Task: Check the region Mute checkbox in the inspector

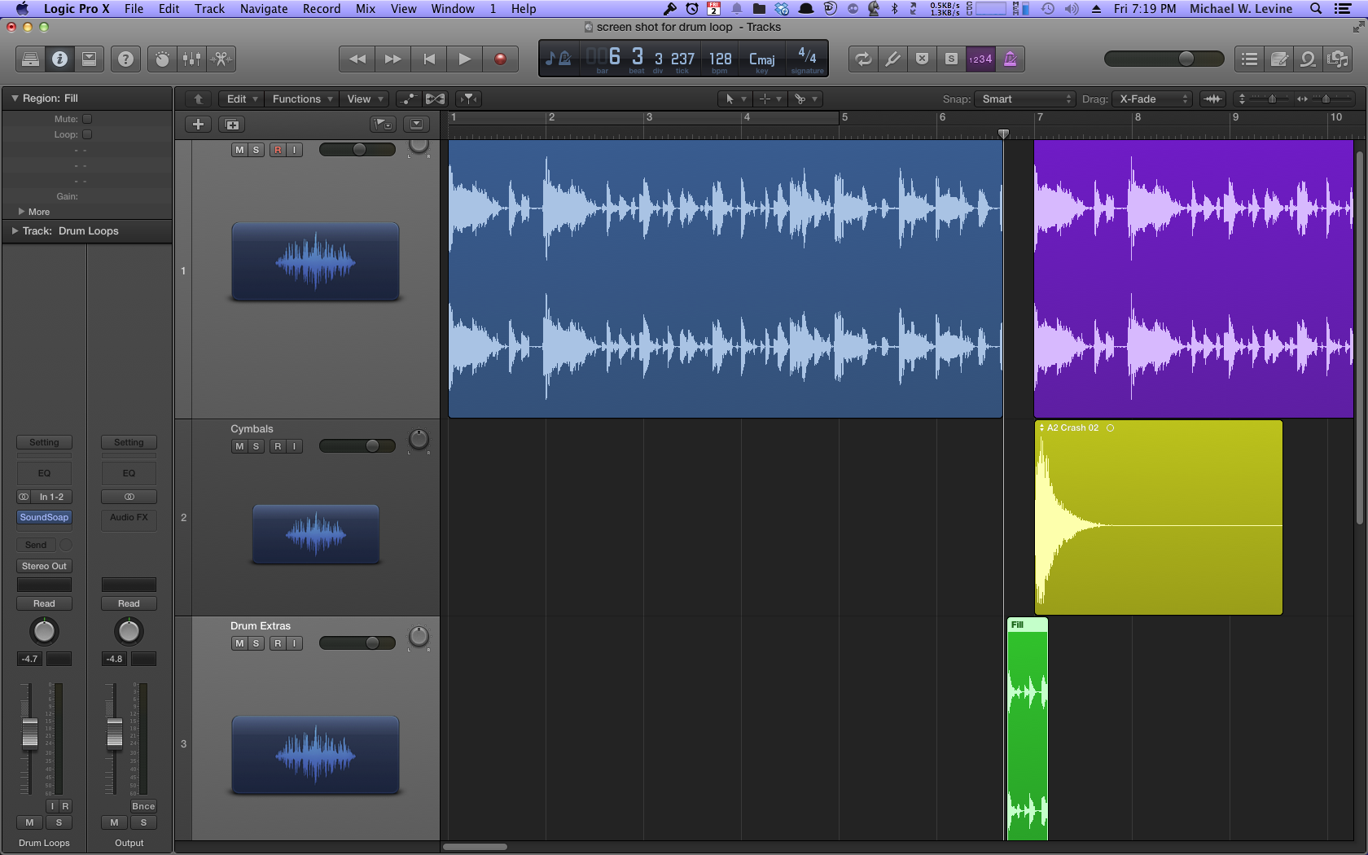Action: 87,119
